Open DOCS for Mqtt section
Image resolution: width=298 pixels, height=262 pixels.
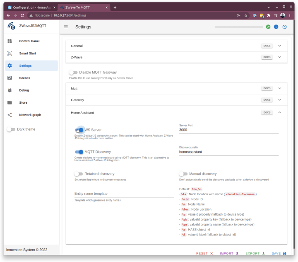coord(267,88)
